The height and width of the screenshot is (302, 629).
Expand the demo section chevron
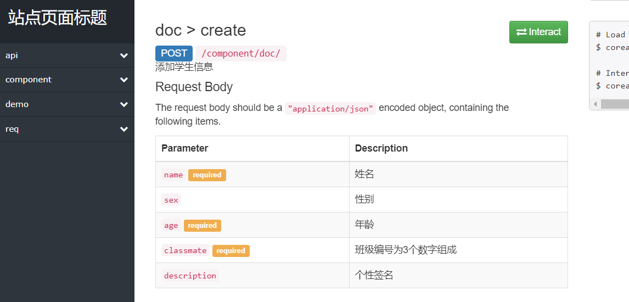pyautogui.click(x=124, y=104)
